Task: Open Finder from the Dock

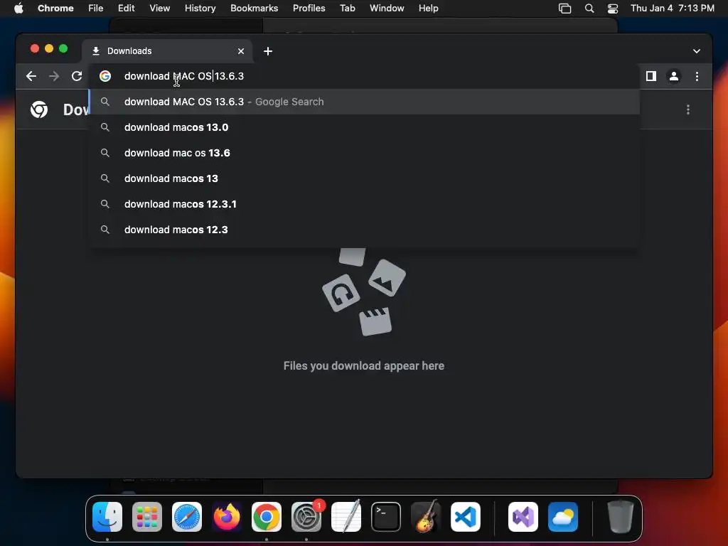Action: tap(107, 517)
